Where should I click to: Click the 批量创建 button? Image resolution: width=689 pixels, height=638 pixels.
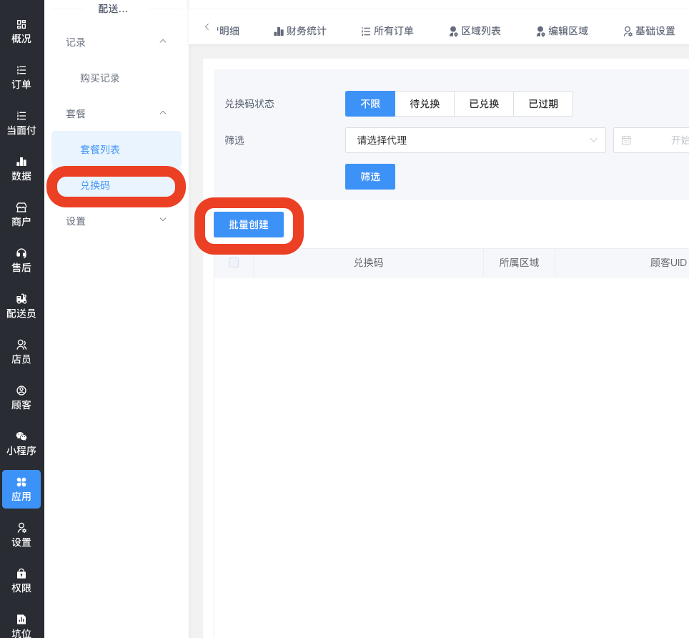pos(249,225)
